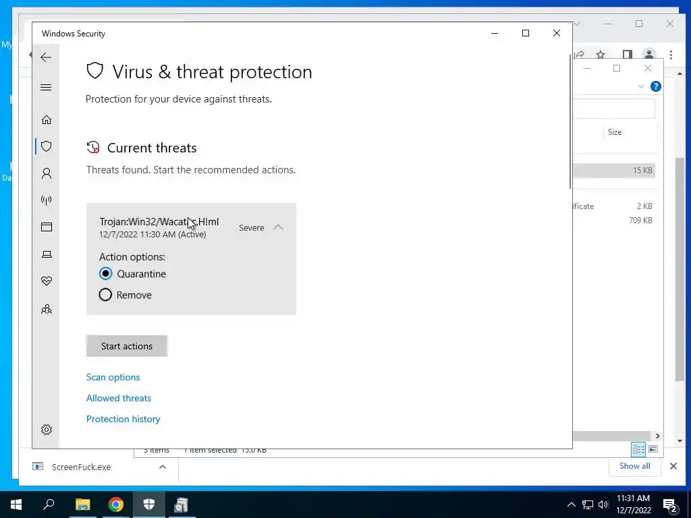Open the notification center icon
This screenshot has width=691, height=518.
(670, 505)
